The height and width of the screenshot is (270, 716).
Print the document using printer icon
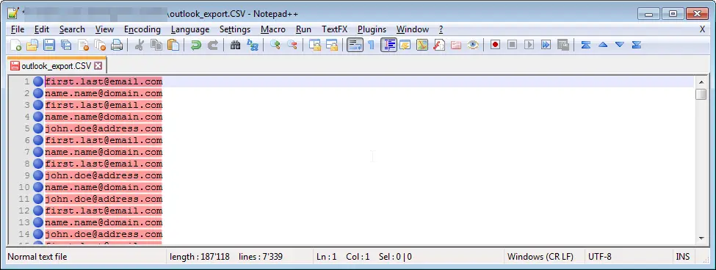[x=117, y=45]
